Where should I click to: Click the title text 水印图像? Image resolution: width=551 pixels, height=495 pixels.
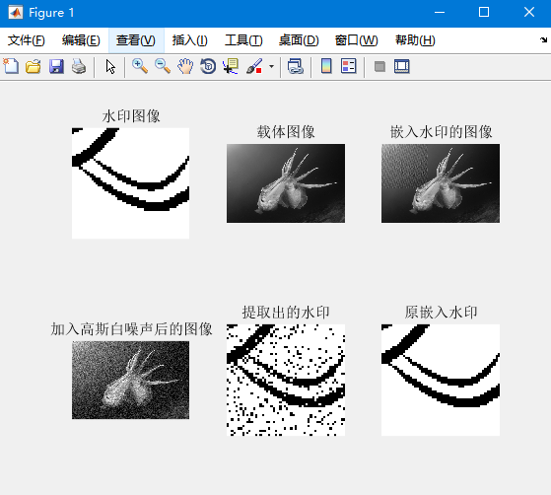tap(131, 116)
